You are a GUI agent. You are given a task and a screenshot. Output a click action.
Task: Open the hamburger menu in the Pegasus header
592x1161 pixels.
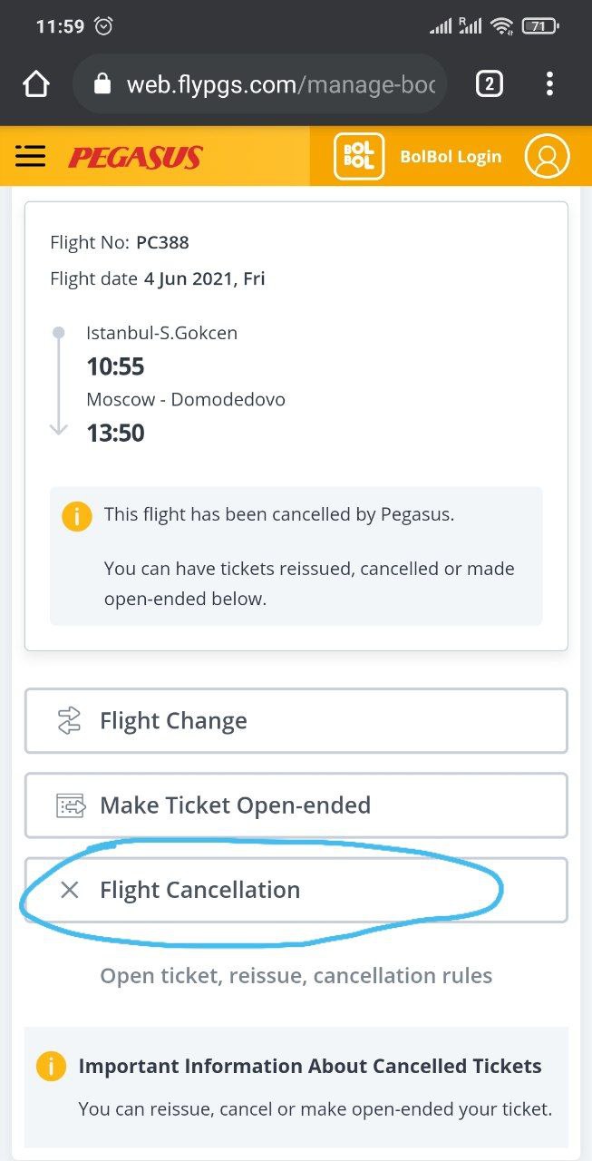30,157
